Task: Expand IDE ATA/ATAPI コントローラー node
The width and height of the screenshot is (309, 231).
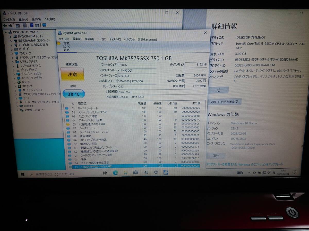Action: click(11, 41)
